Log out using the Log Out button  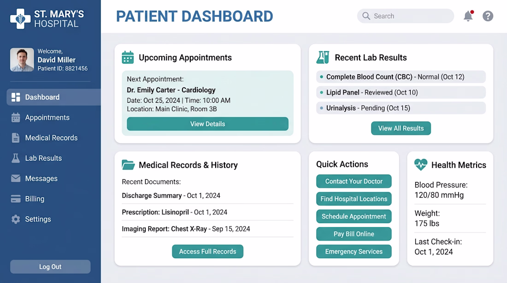click(x=50, y=267)
